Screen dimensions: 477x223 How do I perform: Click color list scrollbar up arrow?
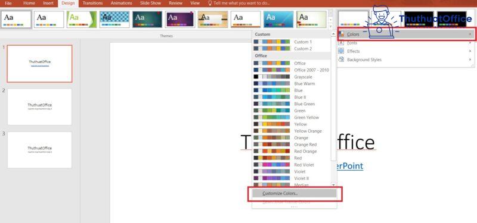333,34
